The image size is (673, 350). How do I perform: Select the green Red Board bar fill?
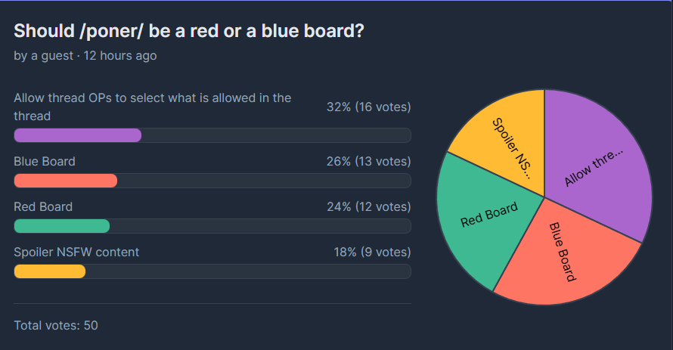tap(62, 226)
